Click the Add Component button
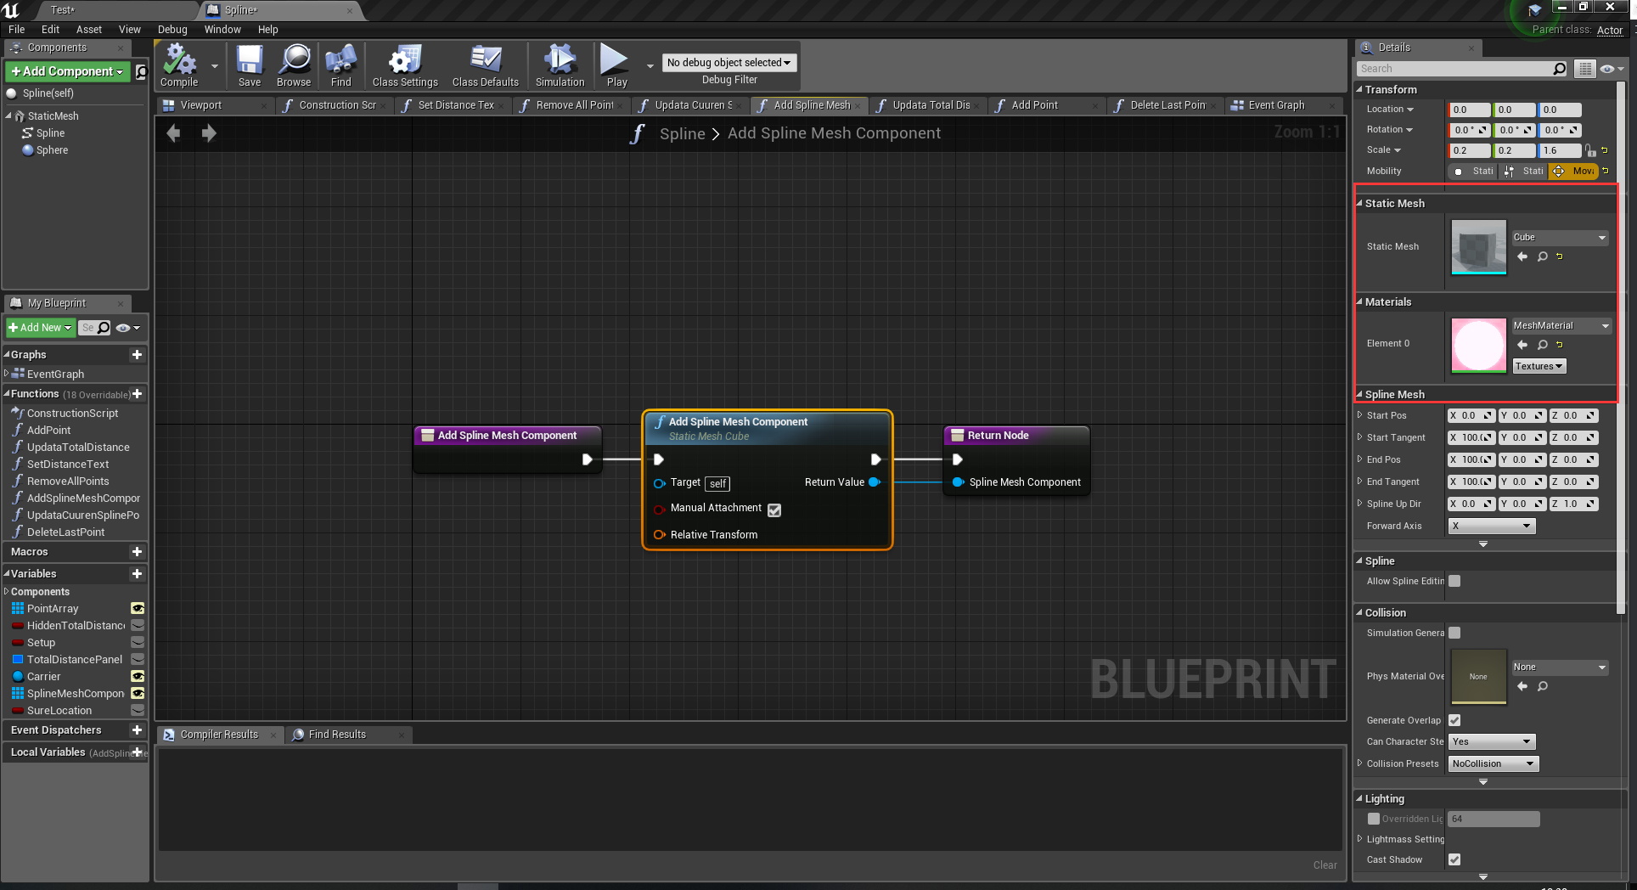 pyautogui.click(x=67, y=71)
